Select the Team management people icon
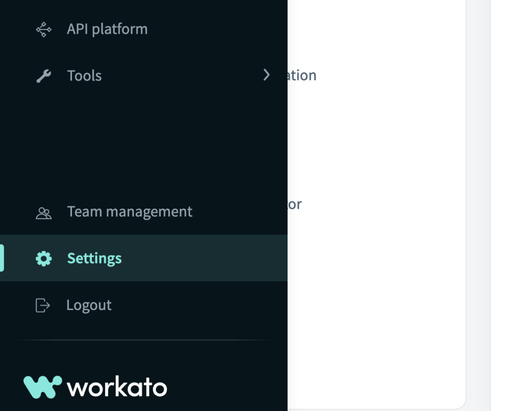523x411 pixels. [x=43, y=212]
